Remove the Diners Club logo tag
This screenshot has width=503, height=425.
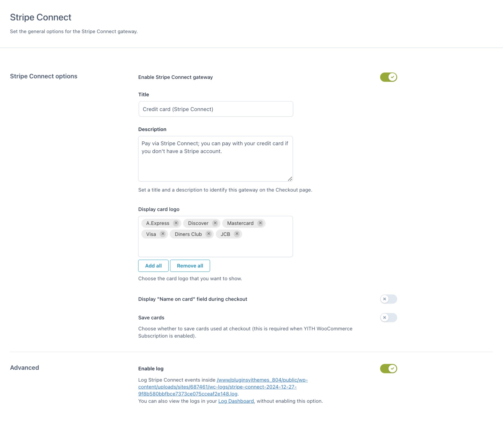tap(209, 234)
